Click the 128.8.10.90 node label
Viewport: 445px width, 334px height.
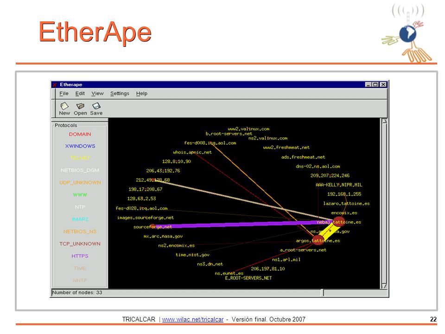point(177,161)
